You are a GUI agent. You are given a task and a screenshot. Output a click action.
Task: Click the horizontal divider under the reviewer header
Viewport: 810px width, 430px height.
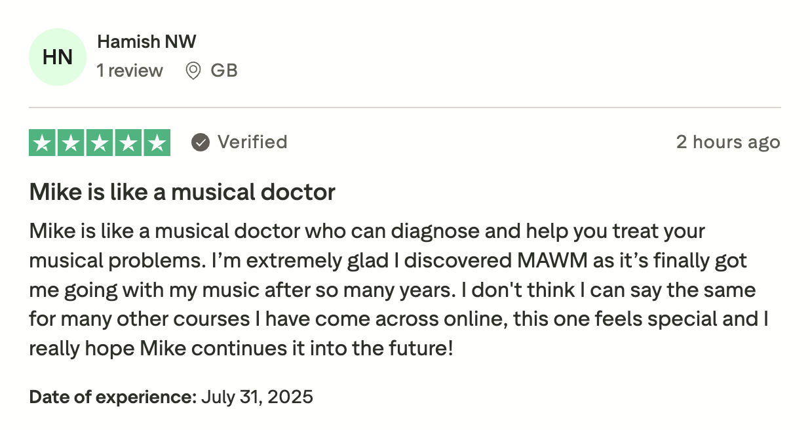405,107
